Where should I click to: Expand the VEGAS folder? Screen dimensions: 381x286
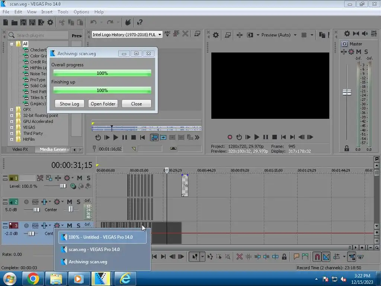coord(12,127)
